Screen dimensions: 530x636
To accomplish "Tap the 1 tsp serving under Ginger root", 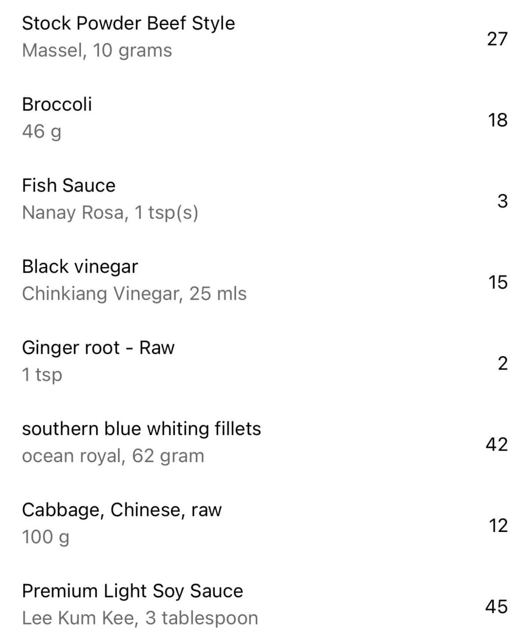I will point(42,374).
